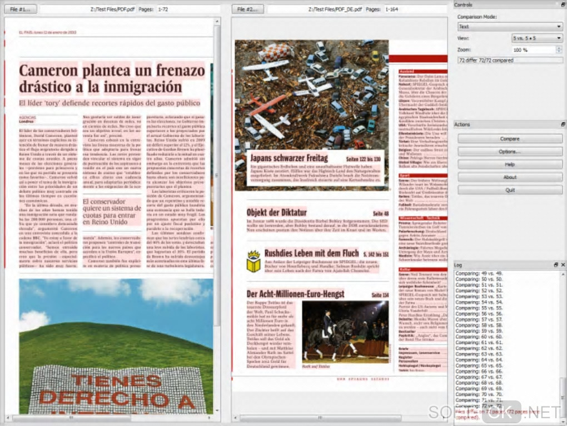Viewport: 567px width, 426px height.
Task: Undock the Log panel with its float icon
Action: 556,265
